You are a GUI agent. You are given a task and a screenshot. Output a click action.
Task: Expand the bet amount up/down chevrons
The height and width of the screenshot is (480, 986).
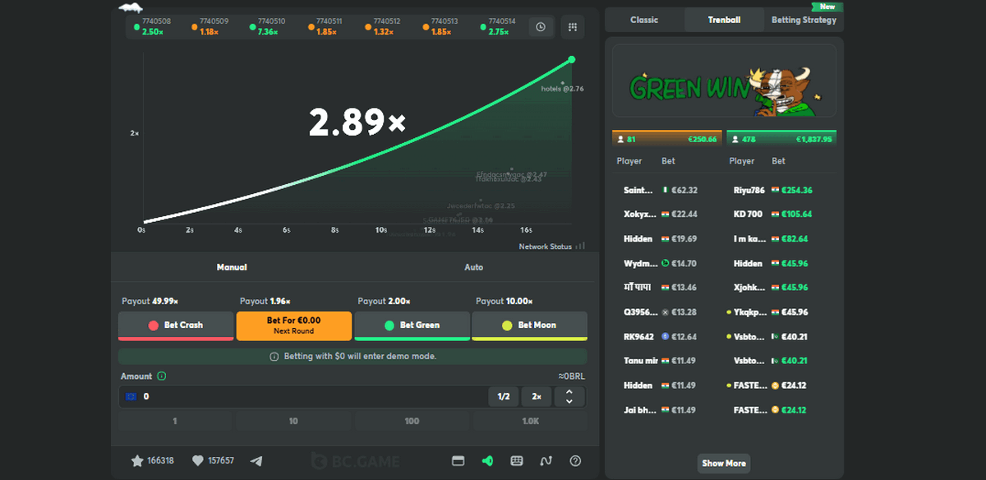point(570,396)
